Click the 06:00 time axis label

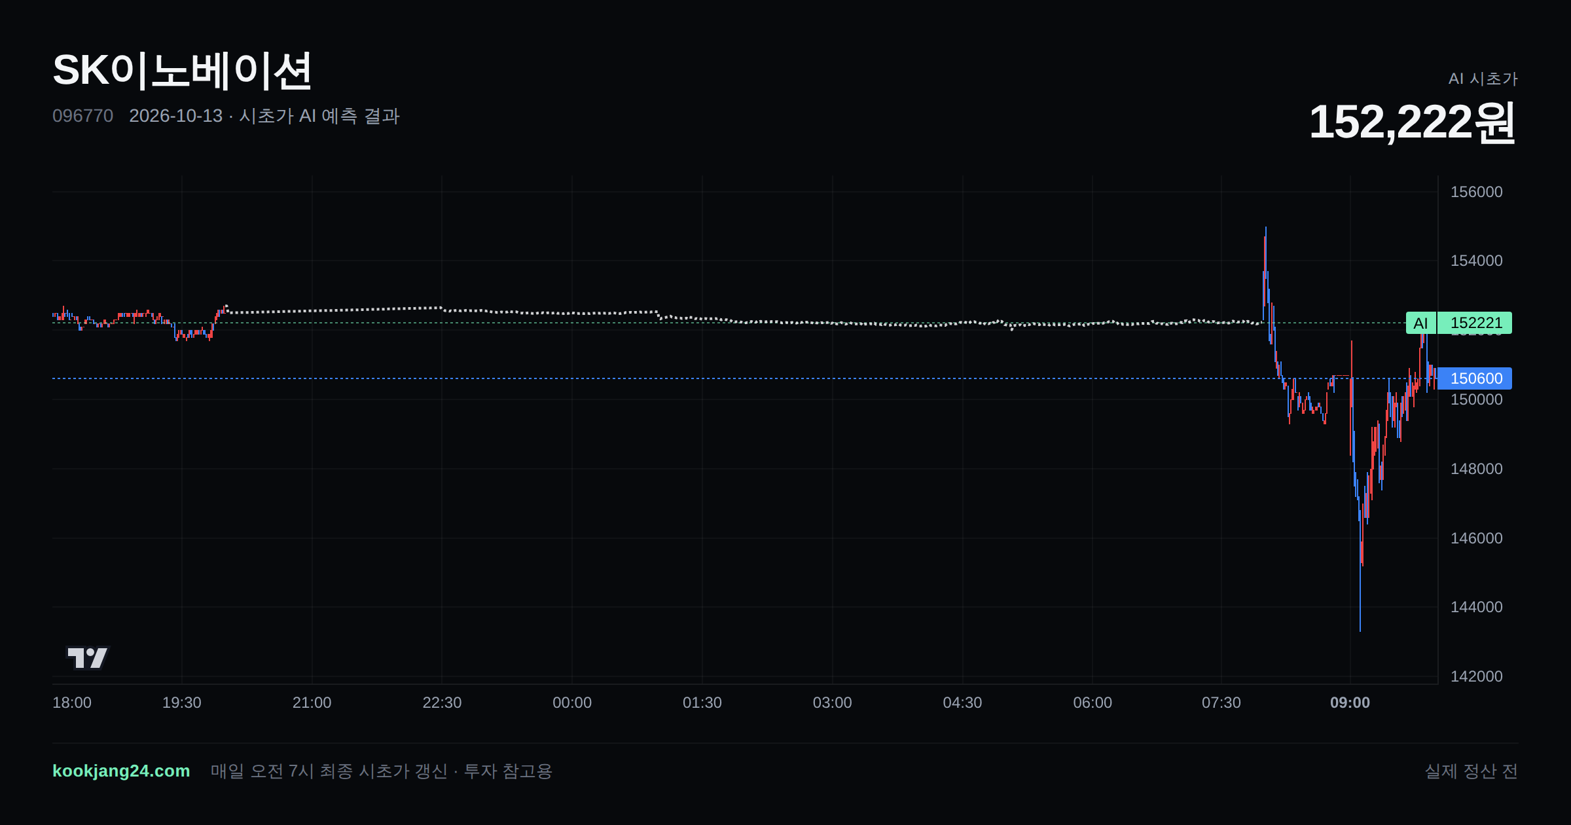pos(1092,703)
